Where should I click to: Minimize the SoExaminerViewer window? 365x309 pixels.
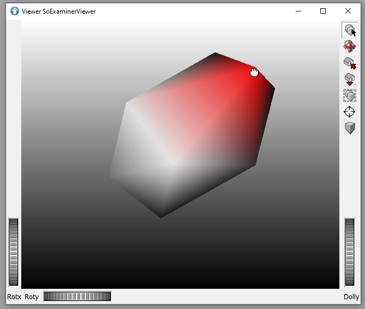(x=298, y=11)
